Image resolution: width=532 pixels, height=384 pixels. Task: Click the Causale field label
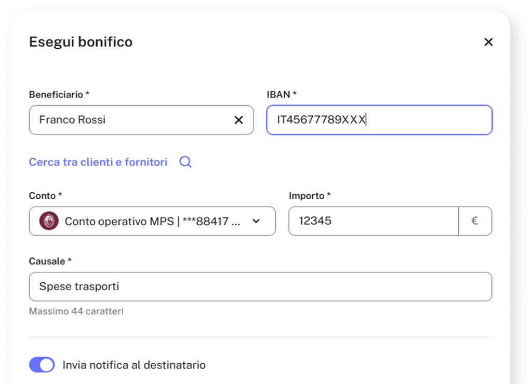[50, 262]
